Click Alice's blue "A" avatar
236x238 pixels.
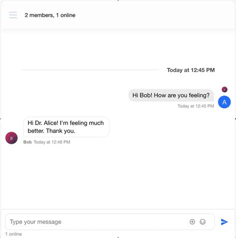click(x=224, y=102)
